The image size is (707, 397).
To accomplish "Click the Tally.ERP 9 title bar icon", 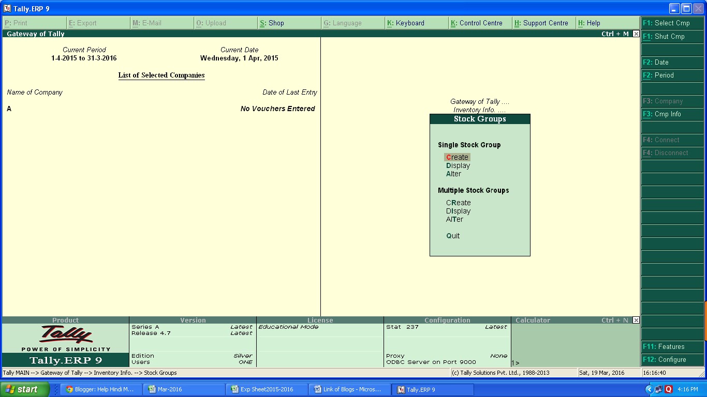I will pos(7,8).
